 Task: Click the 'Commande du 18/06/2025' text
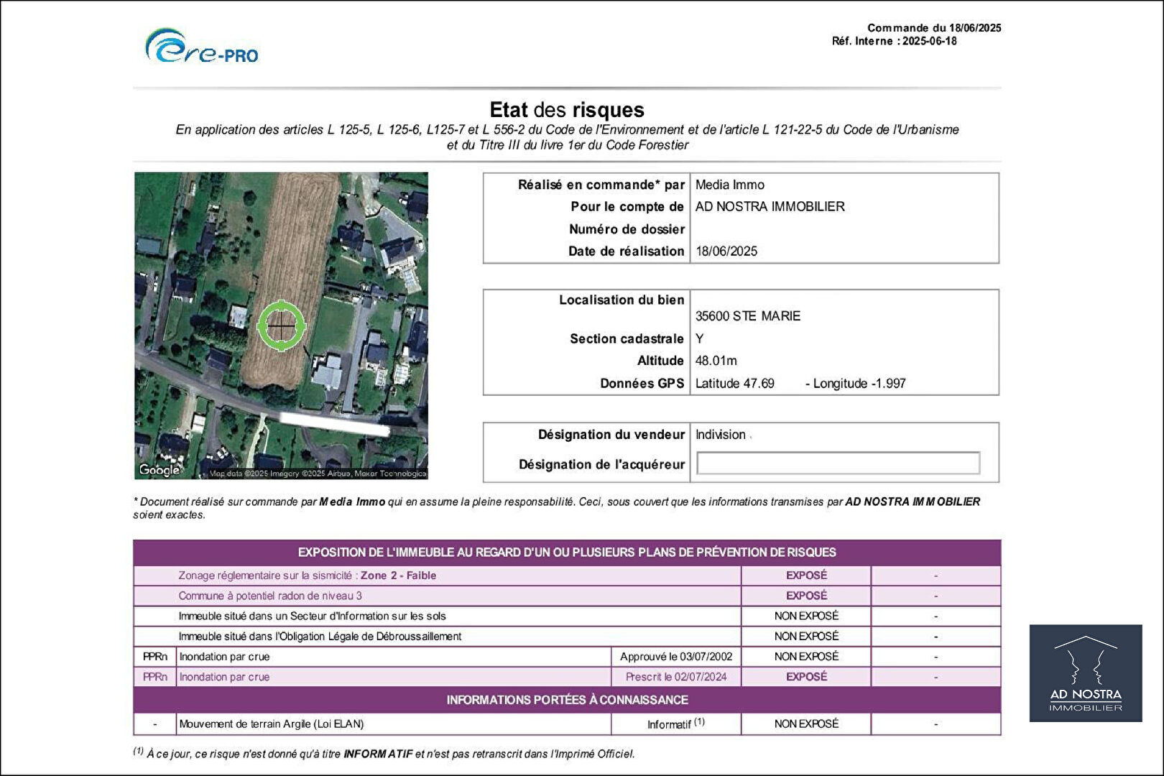point(933,28)
